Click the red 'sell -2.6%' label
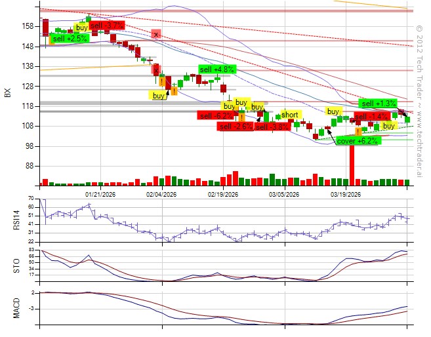The width and height of the screenshot is (431, 337). point(236,127)
